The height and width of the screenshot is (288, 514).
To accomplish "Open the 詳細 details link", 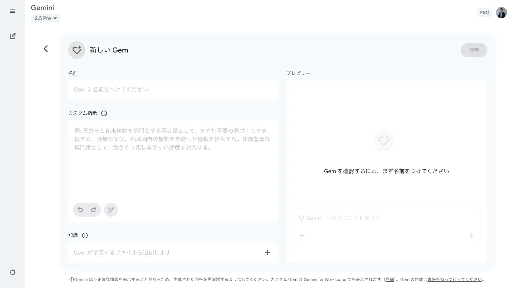I will [x=389, y=280].
